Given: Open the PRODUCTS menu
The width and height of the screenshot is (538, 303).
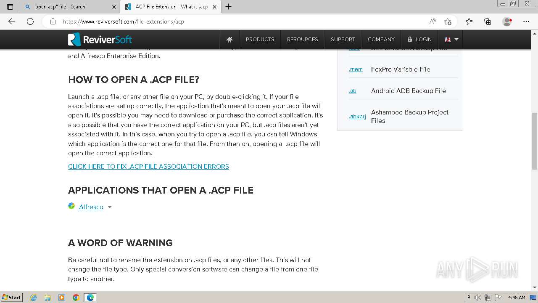Looking at the screenshot, I should tap(260, 40).
